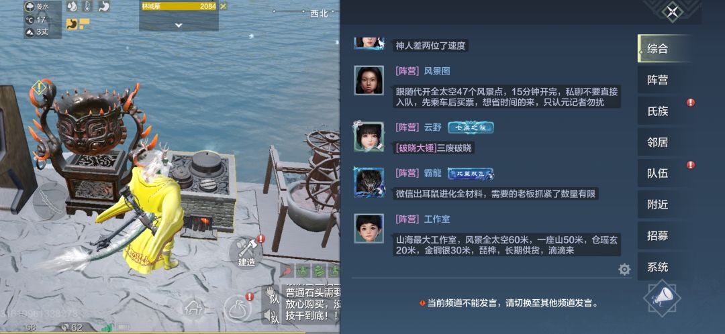The width and height of the screenshot is (725, 334).
Task: Tap the yellow quest alert diamond icon
Action: [39, 87]
